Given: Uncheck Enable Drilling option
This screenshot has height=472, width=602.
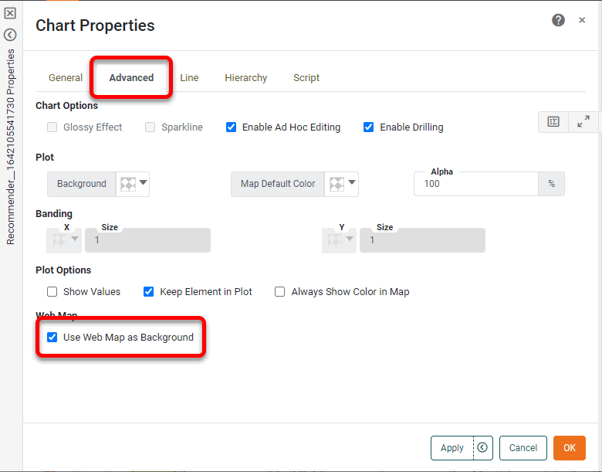Looking at the screenshot, I should pos(368,127).
